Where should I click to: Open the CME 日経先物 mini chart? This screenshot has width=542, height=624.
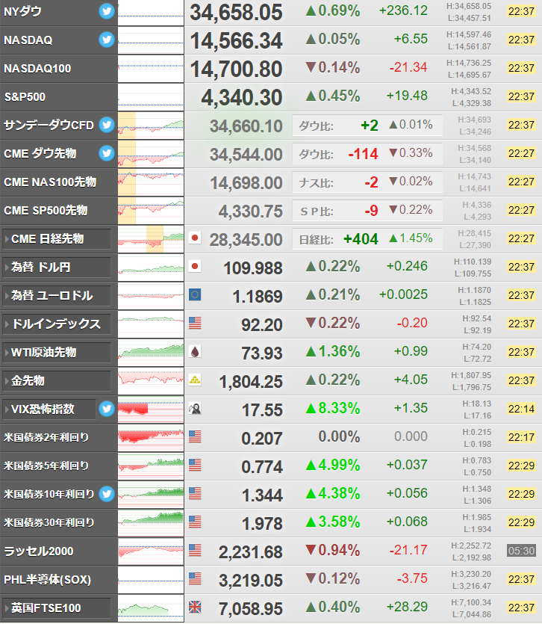point(151,239)
